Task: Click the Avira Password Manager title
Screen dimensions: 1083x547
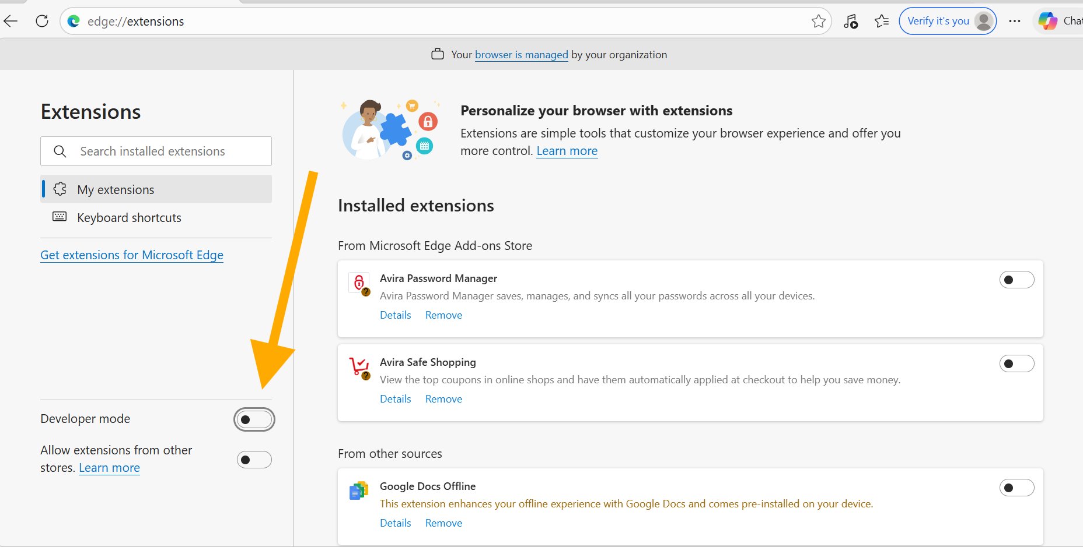Action: (438, 278)
